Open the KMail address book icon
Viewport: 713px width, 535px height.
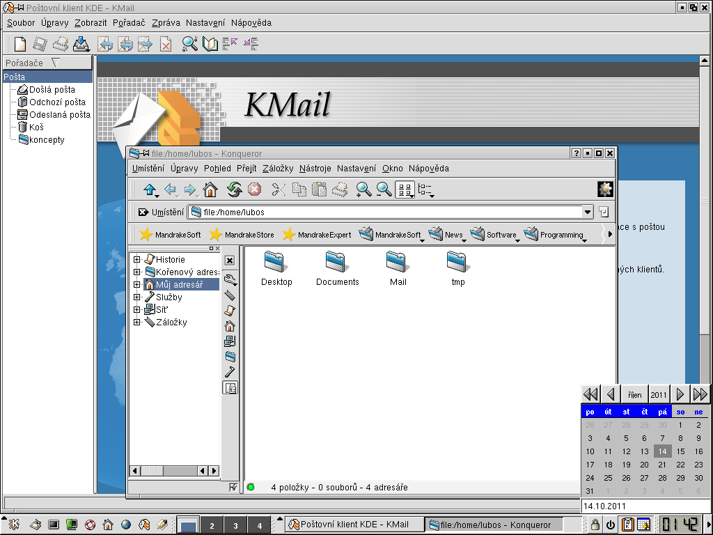point(210,44)
